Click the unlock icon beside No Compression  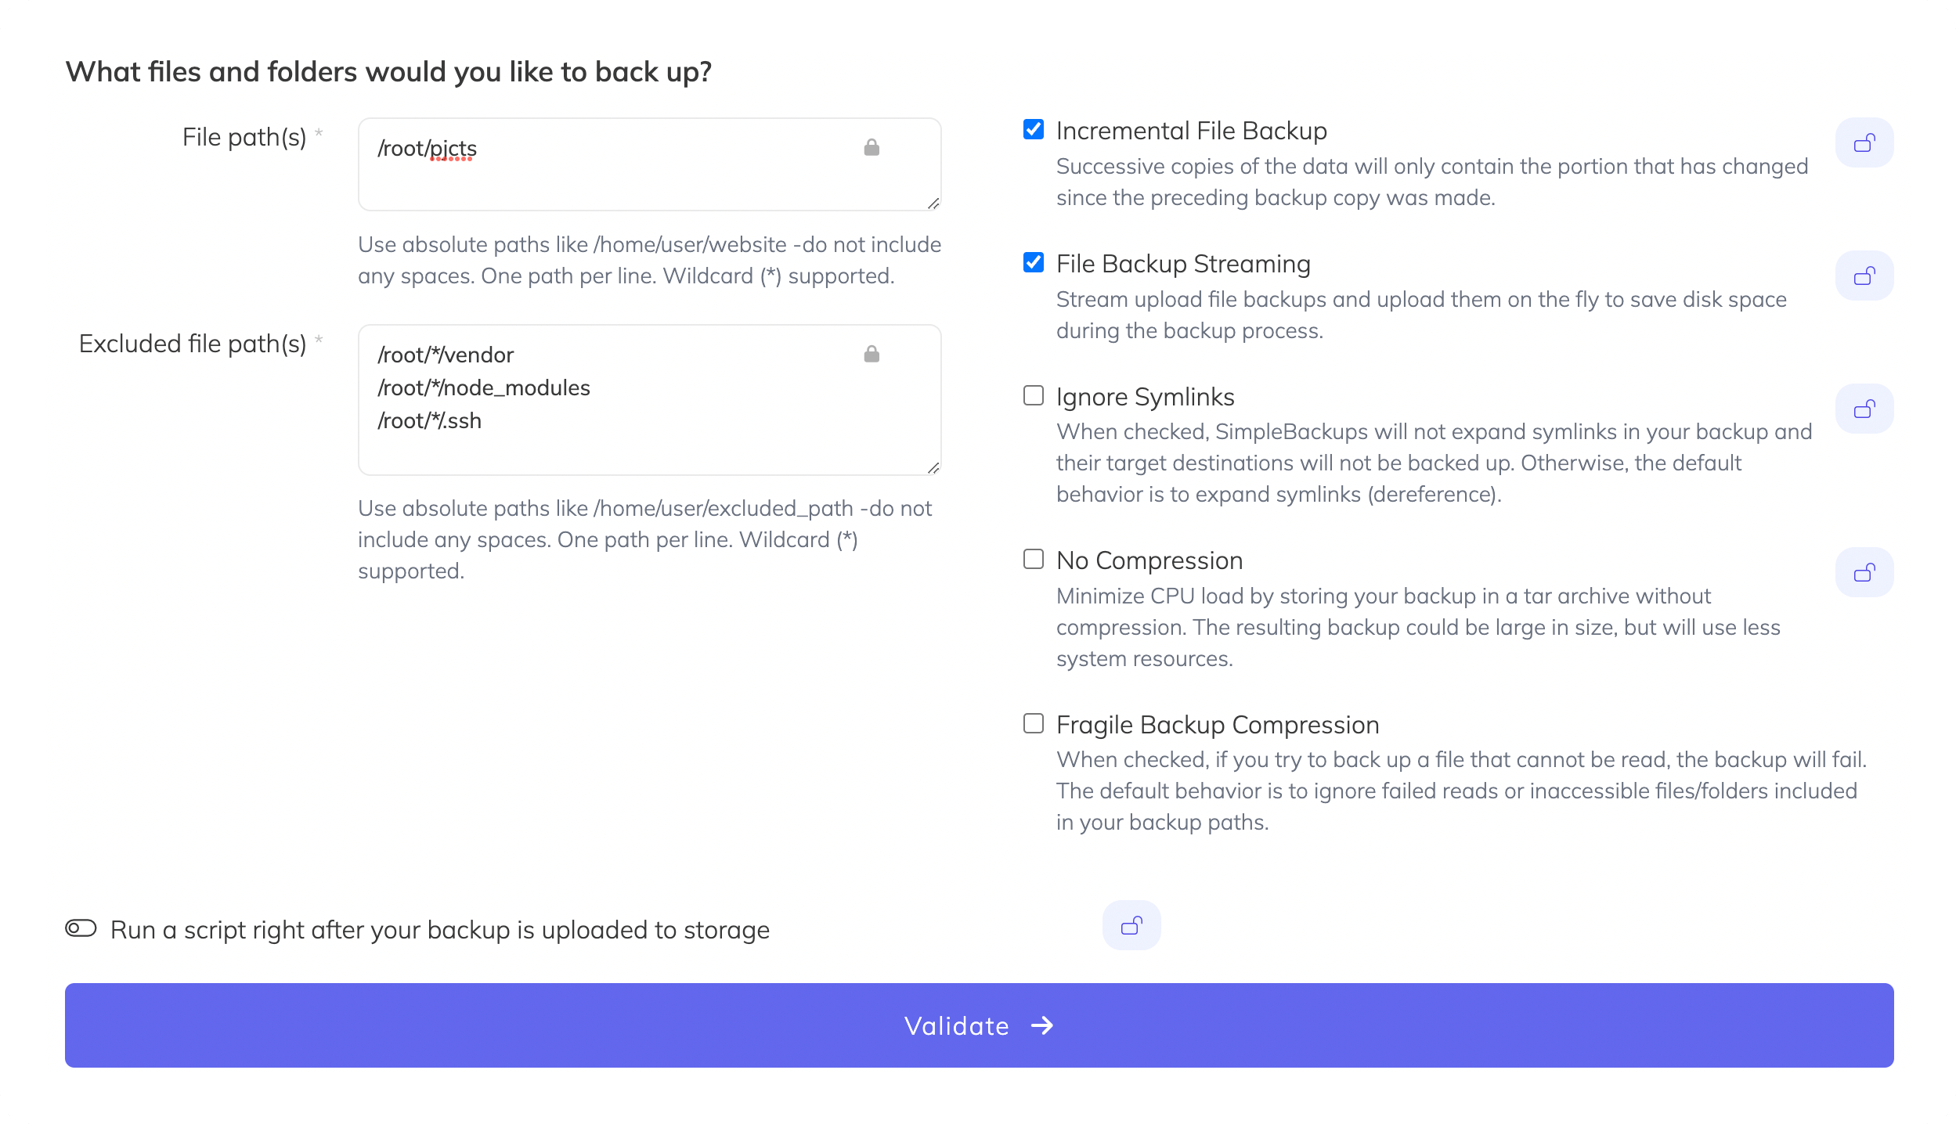pos(1864,572)
